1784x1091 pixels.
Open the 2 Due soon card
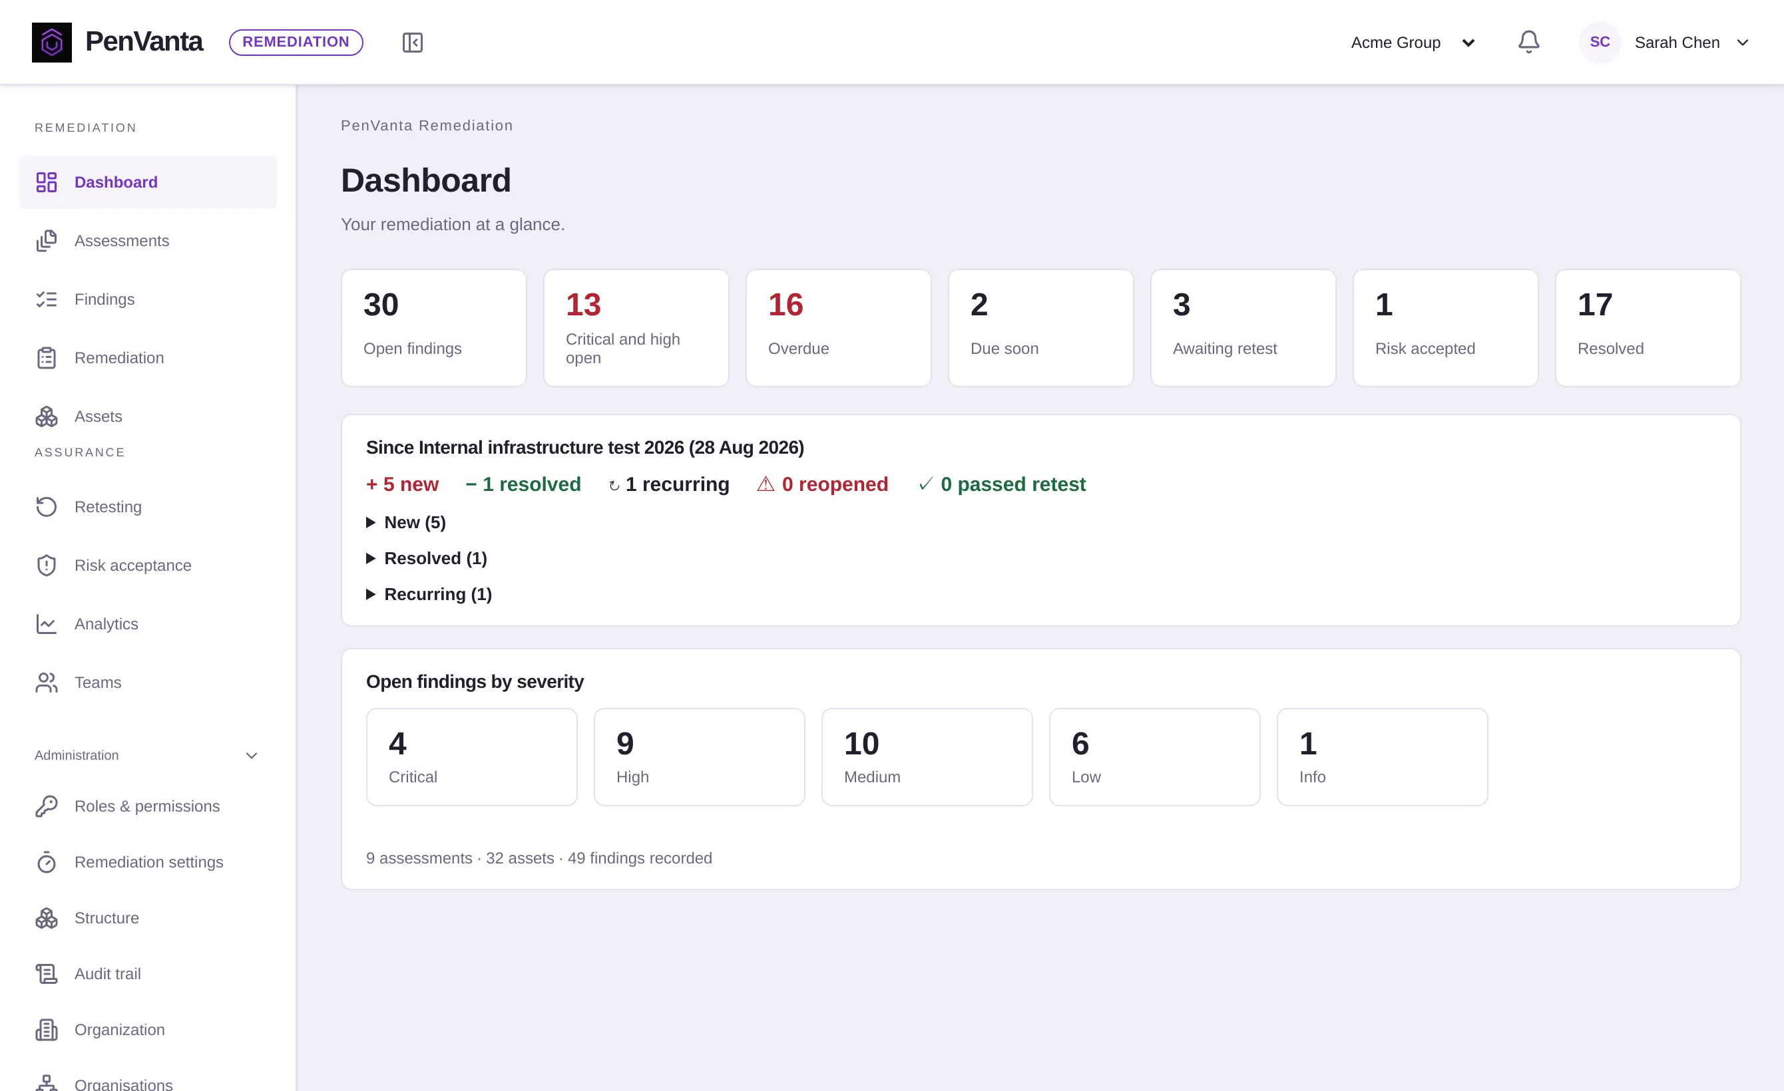click(x=1040, y=329)
